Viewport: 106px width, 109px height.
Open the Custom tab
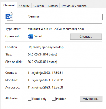coord(39,6)
